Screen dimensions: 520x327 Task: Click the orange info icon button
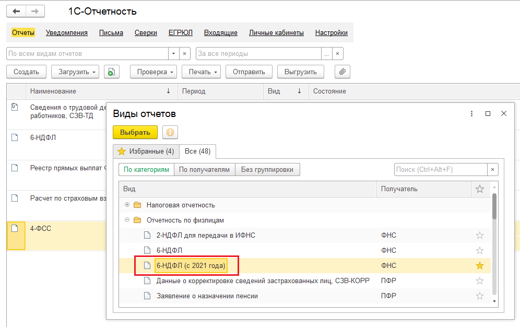[170, 132]
